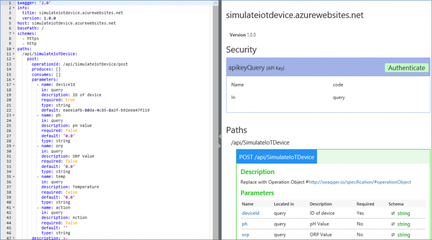Click the preview title simulateiotdevice.azurewebsites.net
Image resolution: width=432 pixels, height=240 pixels.
pyautogui.click(x=295, y=15)
